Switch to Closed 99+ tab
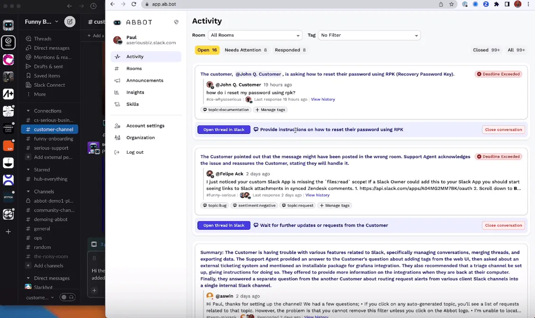The image size is (535, 318). point(486,50)
